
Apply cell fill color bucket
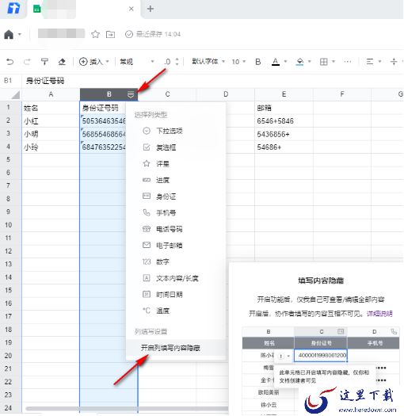click(299, 62)
